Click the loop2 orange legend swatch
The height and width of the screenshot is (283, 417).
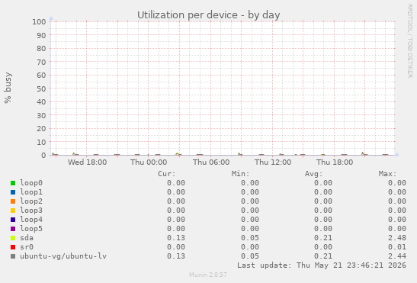pyautogui.click(x=13, y=201)
